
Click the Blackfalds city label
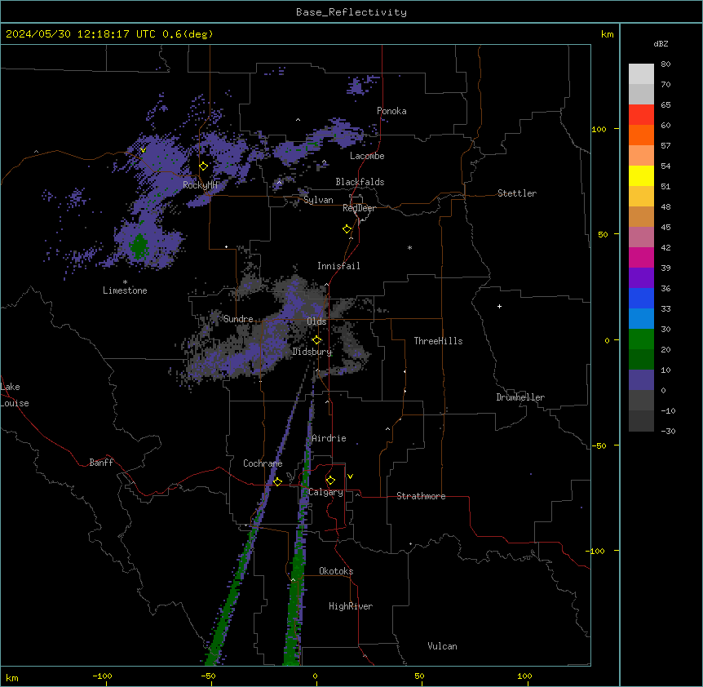pyautogui.click(x=360, y=182)
